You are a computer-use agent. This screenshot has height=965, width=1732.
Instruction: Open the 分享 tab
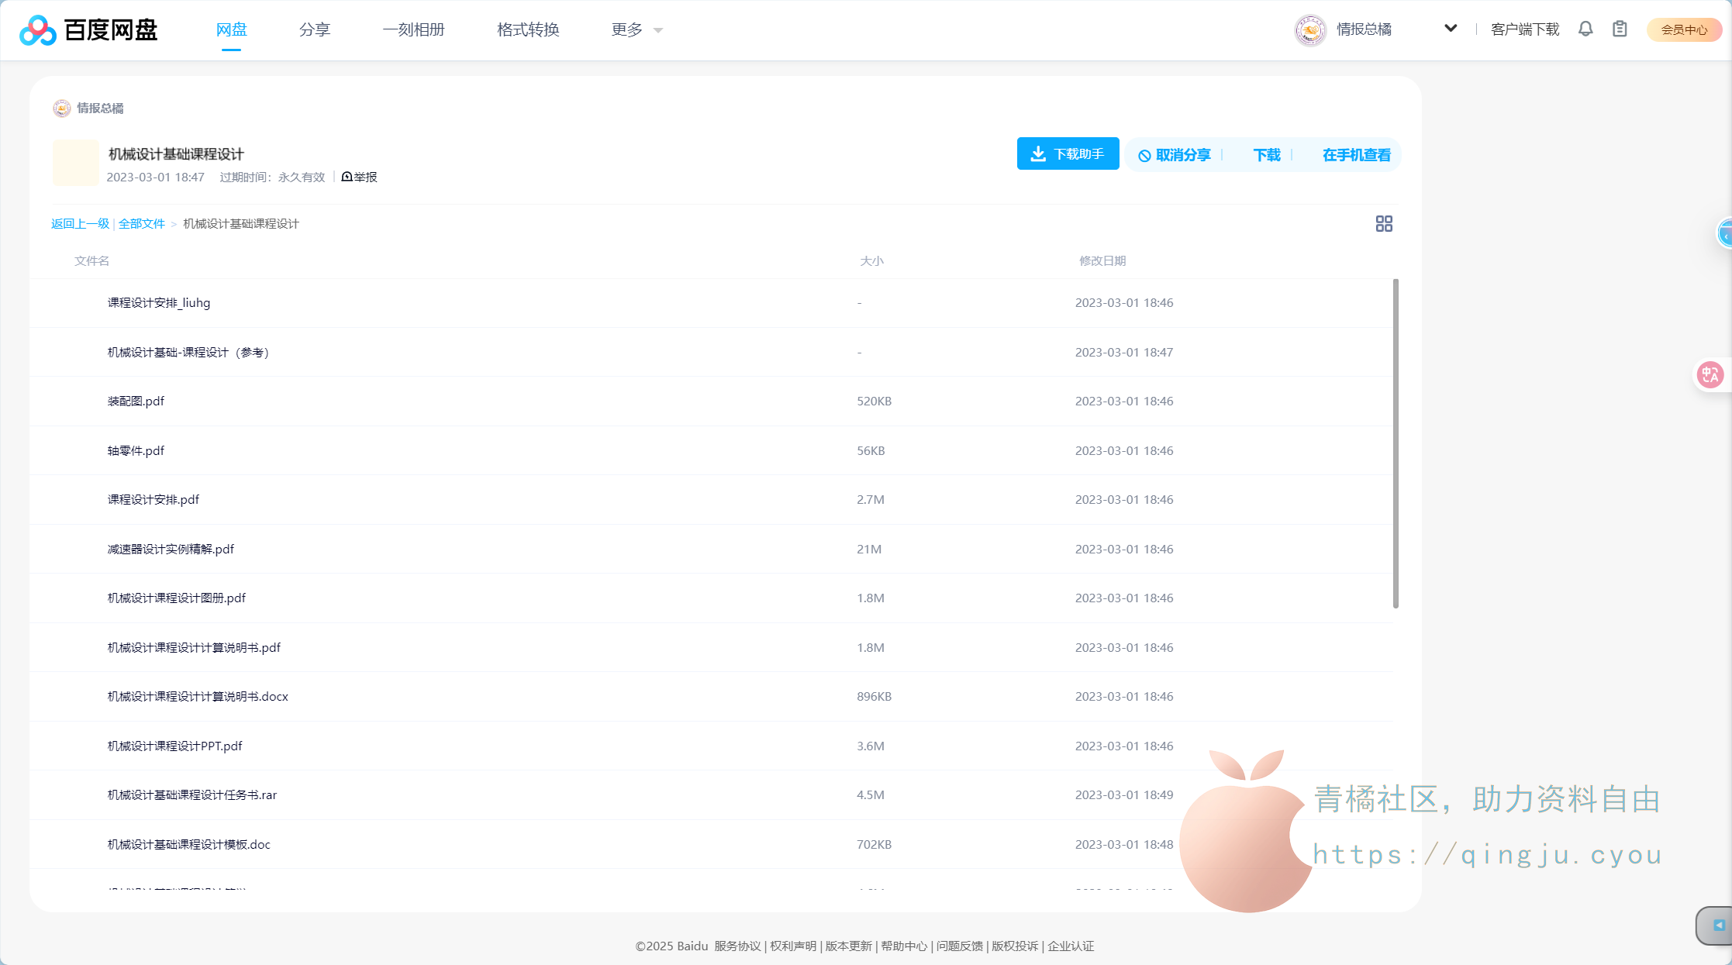click(x=315, y=30)
